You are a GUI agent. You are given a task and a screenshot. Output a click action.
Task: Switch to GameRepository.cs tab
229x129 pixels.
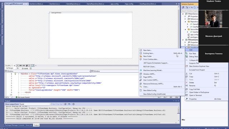(73, 4)
